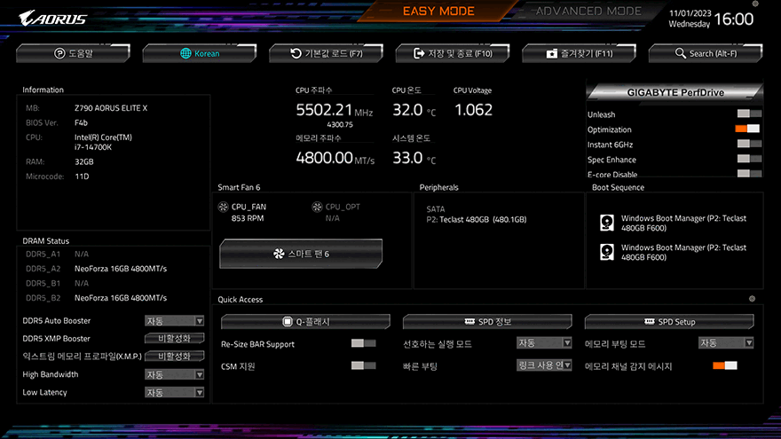The width and height of the screenshot is (781, 439).
Task: Click the GIGABYTE PerfDrive header
Action: coord(674,92)
